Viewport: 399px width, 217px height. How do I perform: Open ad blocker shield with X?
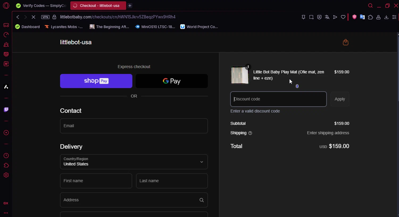pyautogui.click(x=319, y=17)
